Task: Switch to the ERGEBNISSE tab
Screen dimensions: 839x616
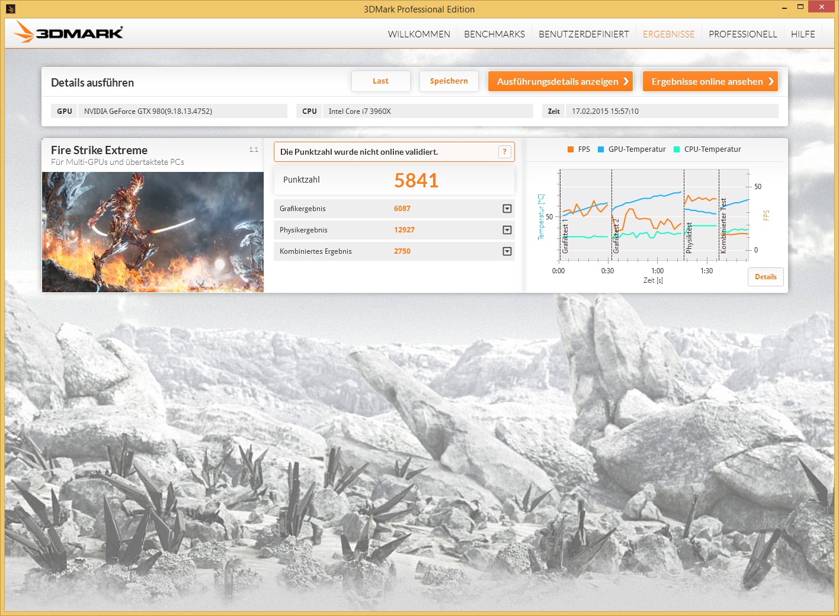Action: pyautogui.click(x=668, y=34)
